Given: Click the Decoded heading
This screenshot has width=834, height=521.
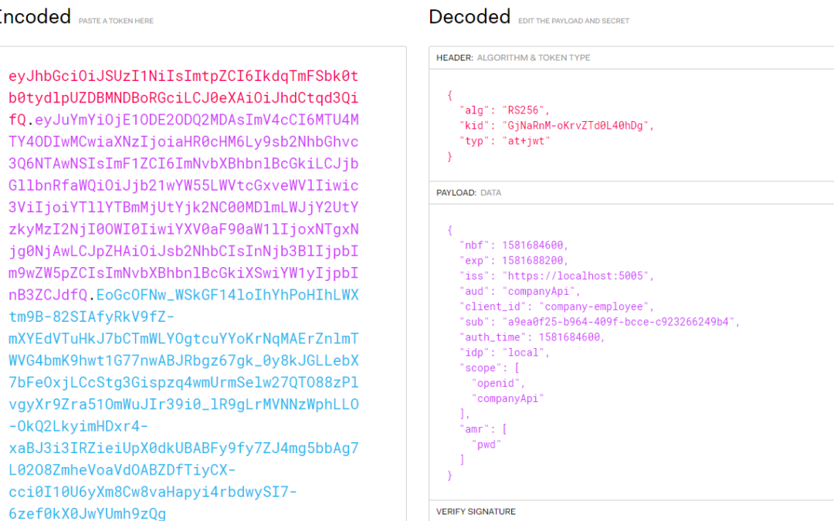Looking at the screenshot, I should pyautogui.click(x=470, y=17).
